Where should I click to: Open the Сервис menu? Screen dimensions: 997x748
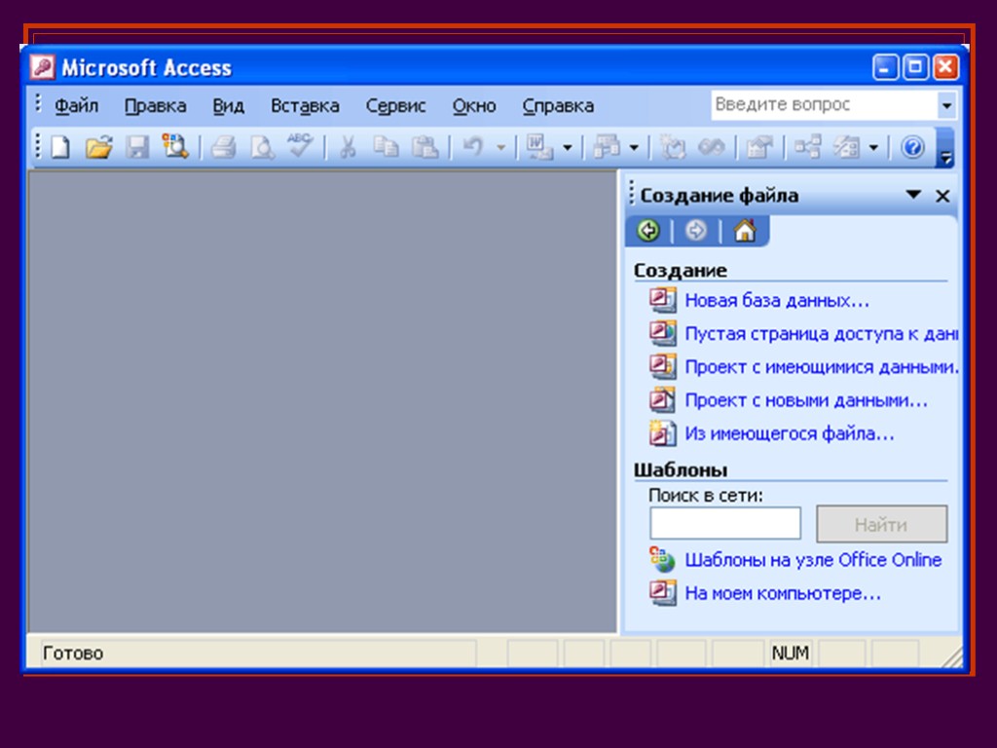pyautogui.click(x=395, y=105)
